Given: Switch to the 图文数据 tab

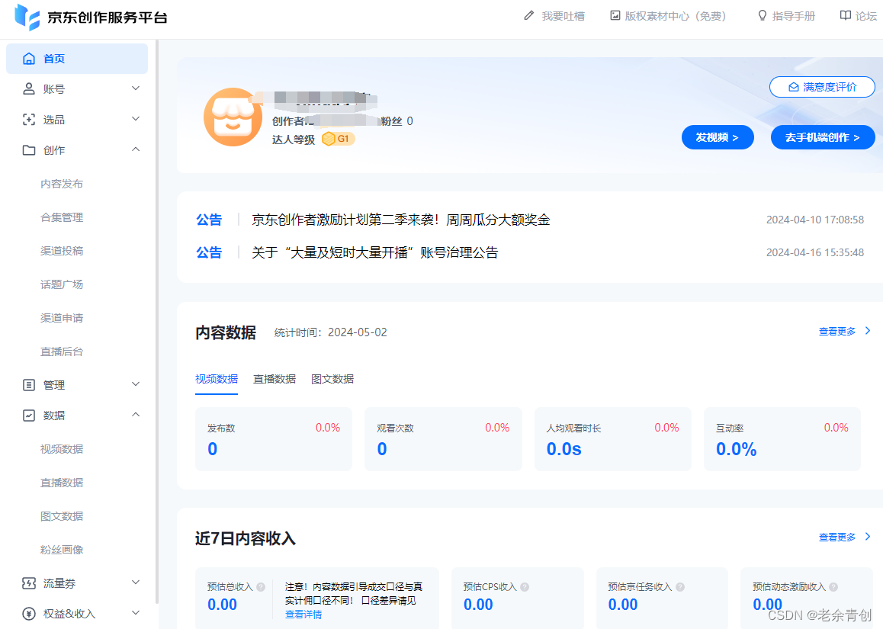Looking at the screenshot, I should [x=332, y=379].
